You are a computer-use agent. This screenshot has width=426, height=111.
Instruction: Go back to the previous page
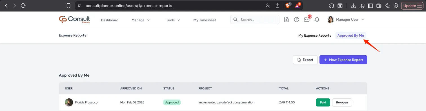click(6, 6)
